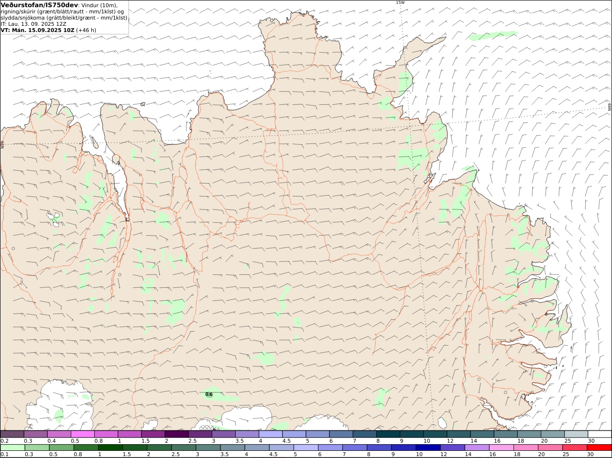Click the darkest blue swatch at 10, bottom legend
Viewport: 612px width, 458px height.
[428, 447]
